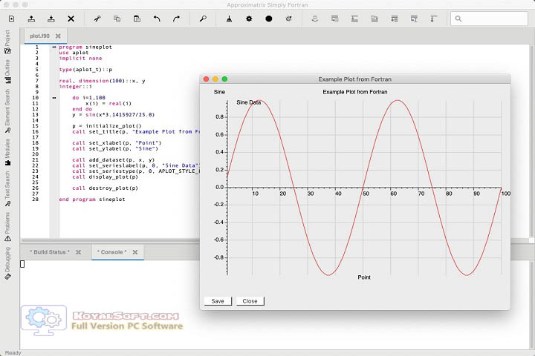Image resolution: width=535 pixels, height=356 pixels.
Task: Click the Cut scissors toolbar icon
Action: click(x=97, y=19)
